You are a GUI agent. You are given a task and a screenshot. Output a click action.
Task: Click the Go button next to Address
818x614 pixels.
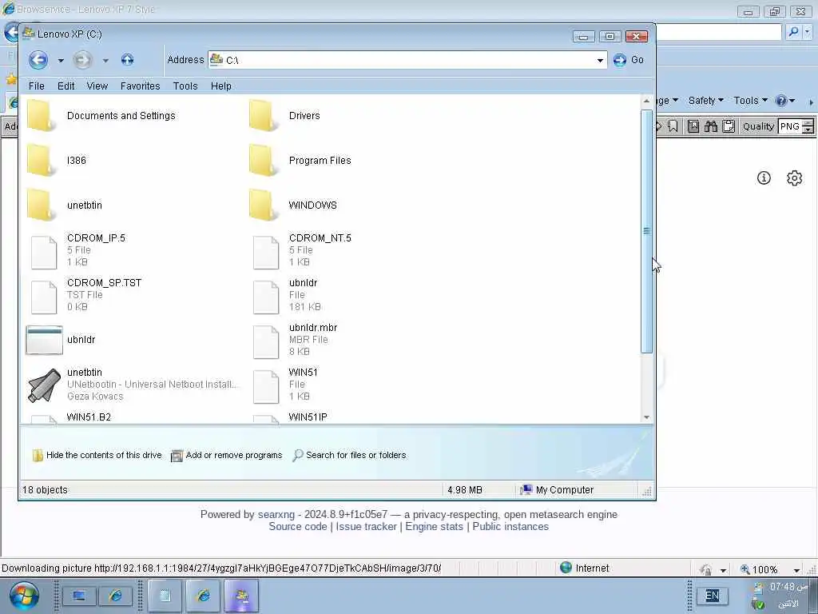[628, 60]
